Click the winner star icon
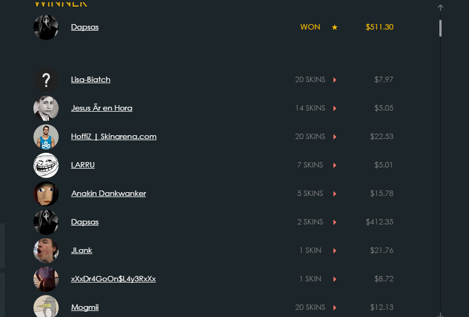Screen dimensions: 469x317 [335, 27]
